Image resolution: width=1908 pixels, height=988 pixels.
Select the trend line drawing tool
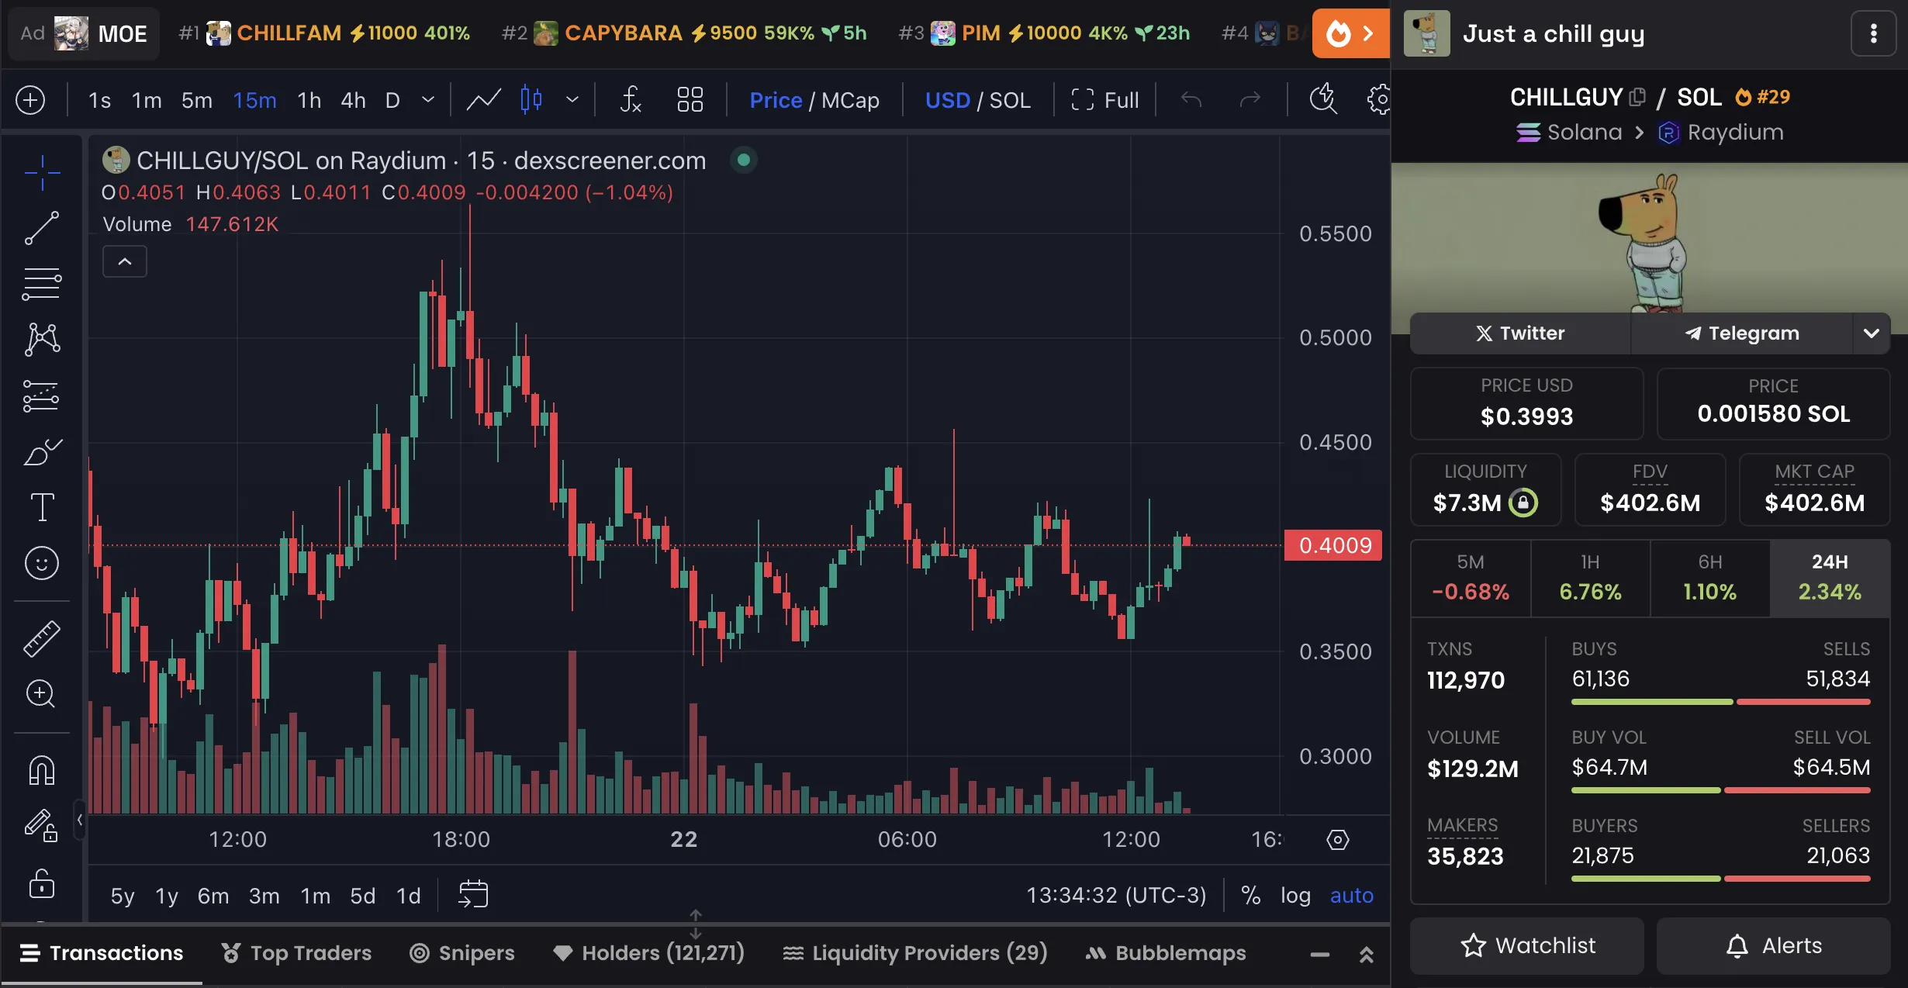pos(42,228)
